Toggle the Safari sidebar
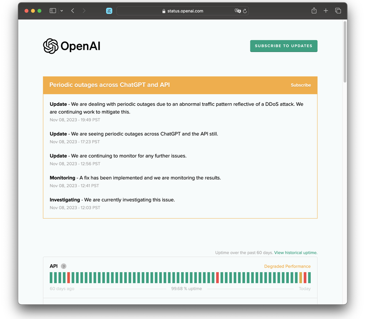The width and height of the screenshot is (365, 319). 53,11
